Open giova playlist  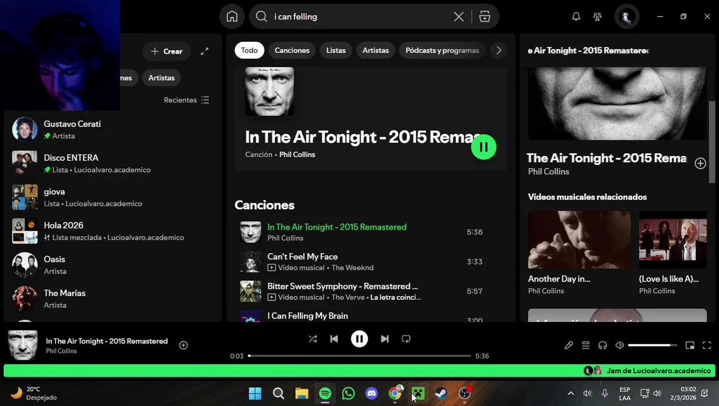pos(113,197)
